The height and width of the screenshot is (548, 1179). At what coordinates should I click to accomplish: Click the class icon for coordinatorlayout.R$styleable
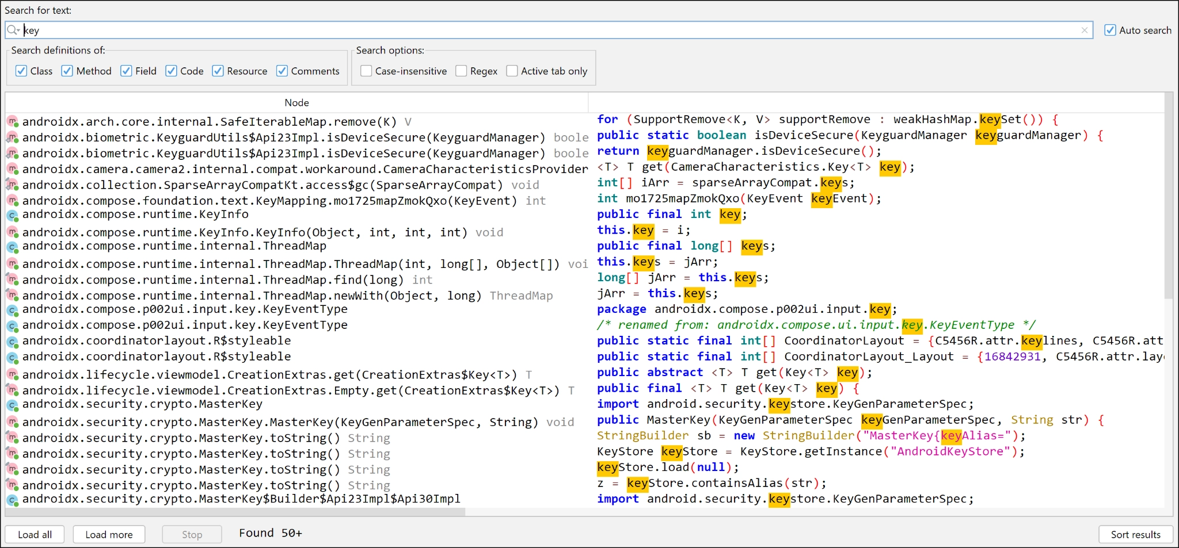(13, 341)
